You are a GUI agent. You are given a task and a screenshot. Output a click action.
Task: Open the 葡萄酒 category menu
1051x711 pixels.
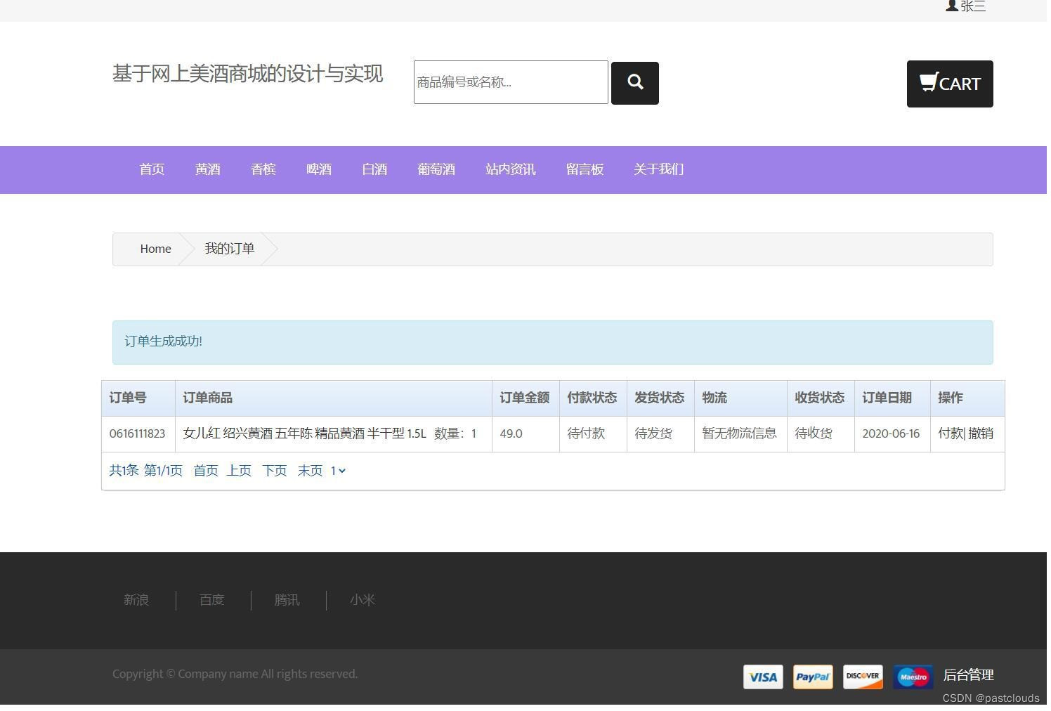(x=436, y=169)
